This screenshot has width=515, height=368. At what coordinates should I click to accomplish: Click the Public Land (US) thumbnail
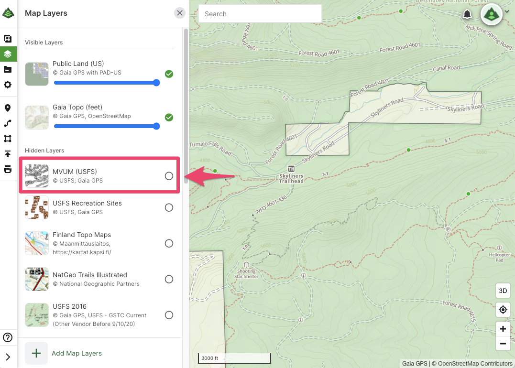(37, 74)
